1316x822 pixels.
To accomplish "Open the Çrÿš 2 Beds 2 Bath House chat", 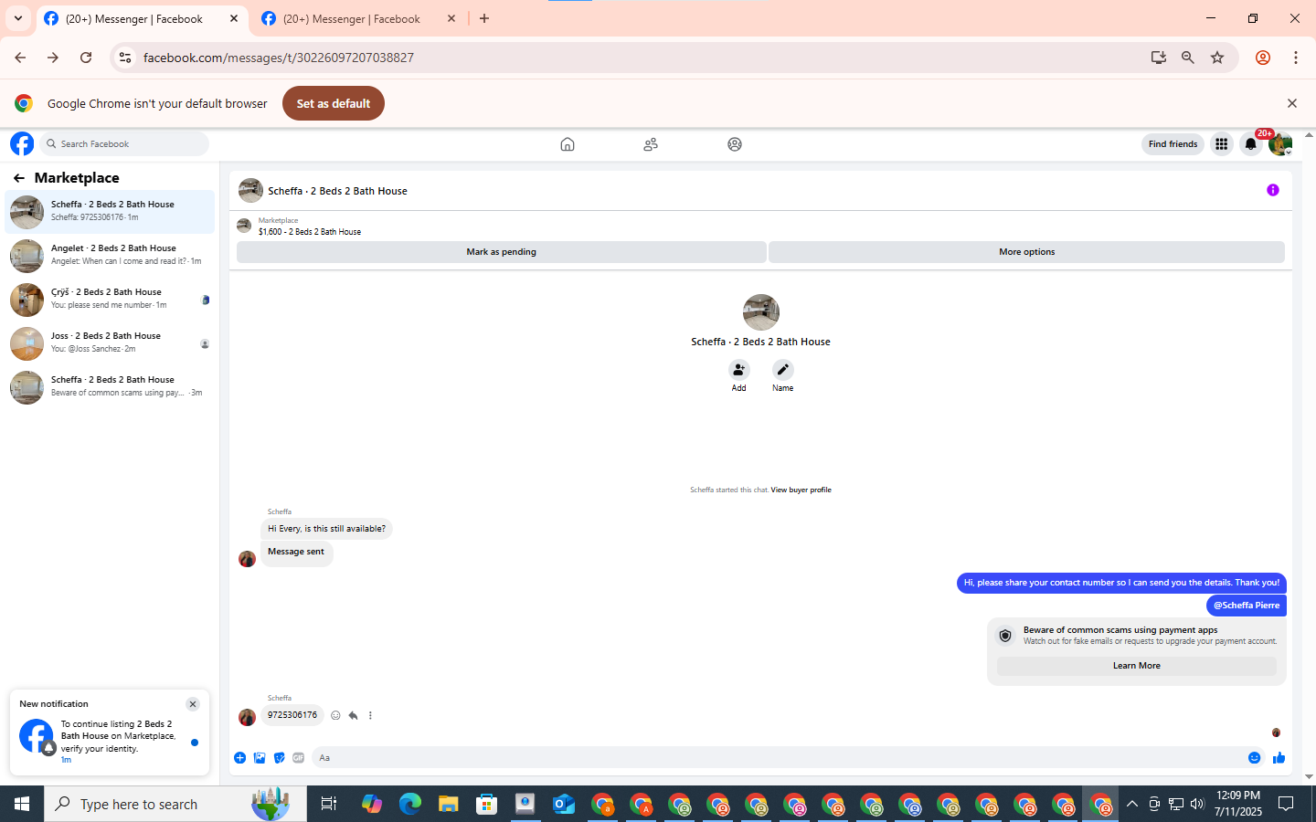I will tap(110, 300).
